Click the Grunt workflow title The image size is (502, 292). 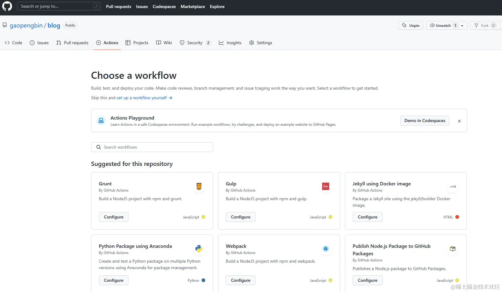[x=105, y=184]
